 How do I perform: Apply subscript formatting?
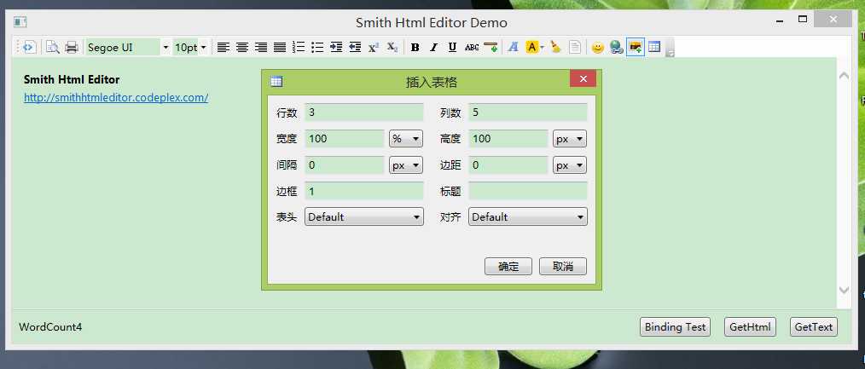[x=392, y=48]
